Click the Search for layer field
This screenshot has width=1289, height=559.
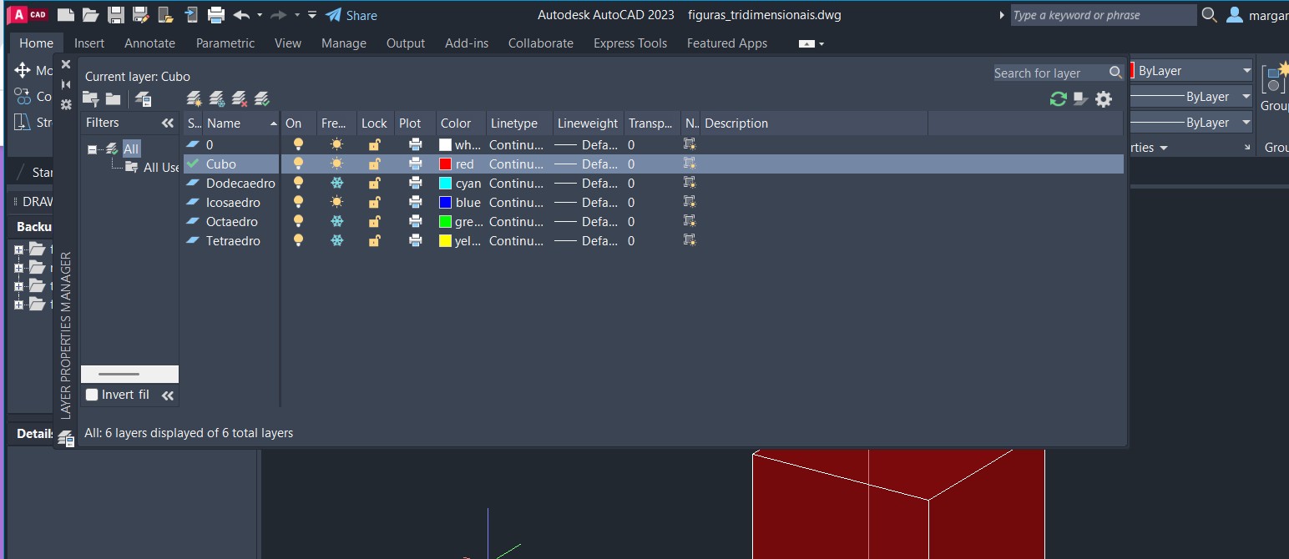1050,73
